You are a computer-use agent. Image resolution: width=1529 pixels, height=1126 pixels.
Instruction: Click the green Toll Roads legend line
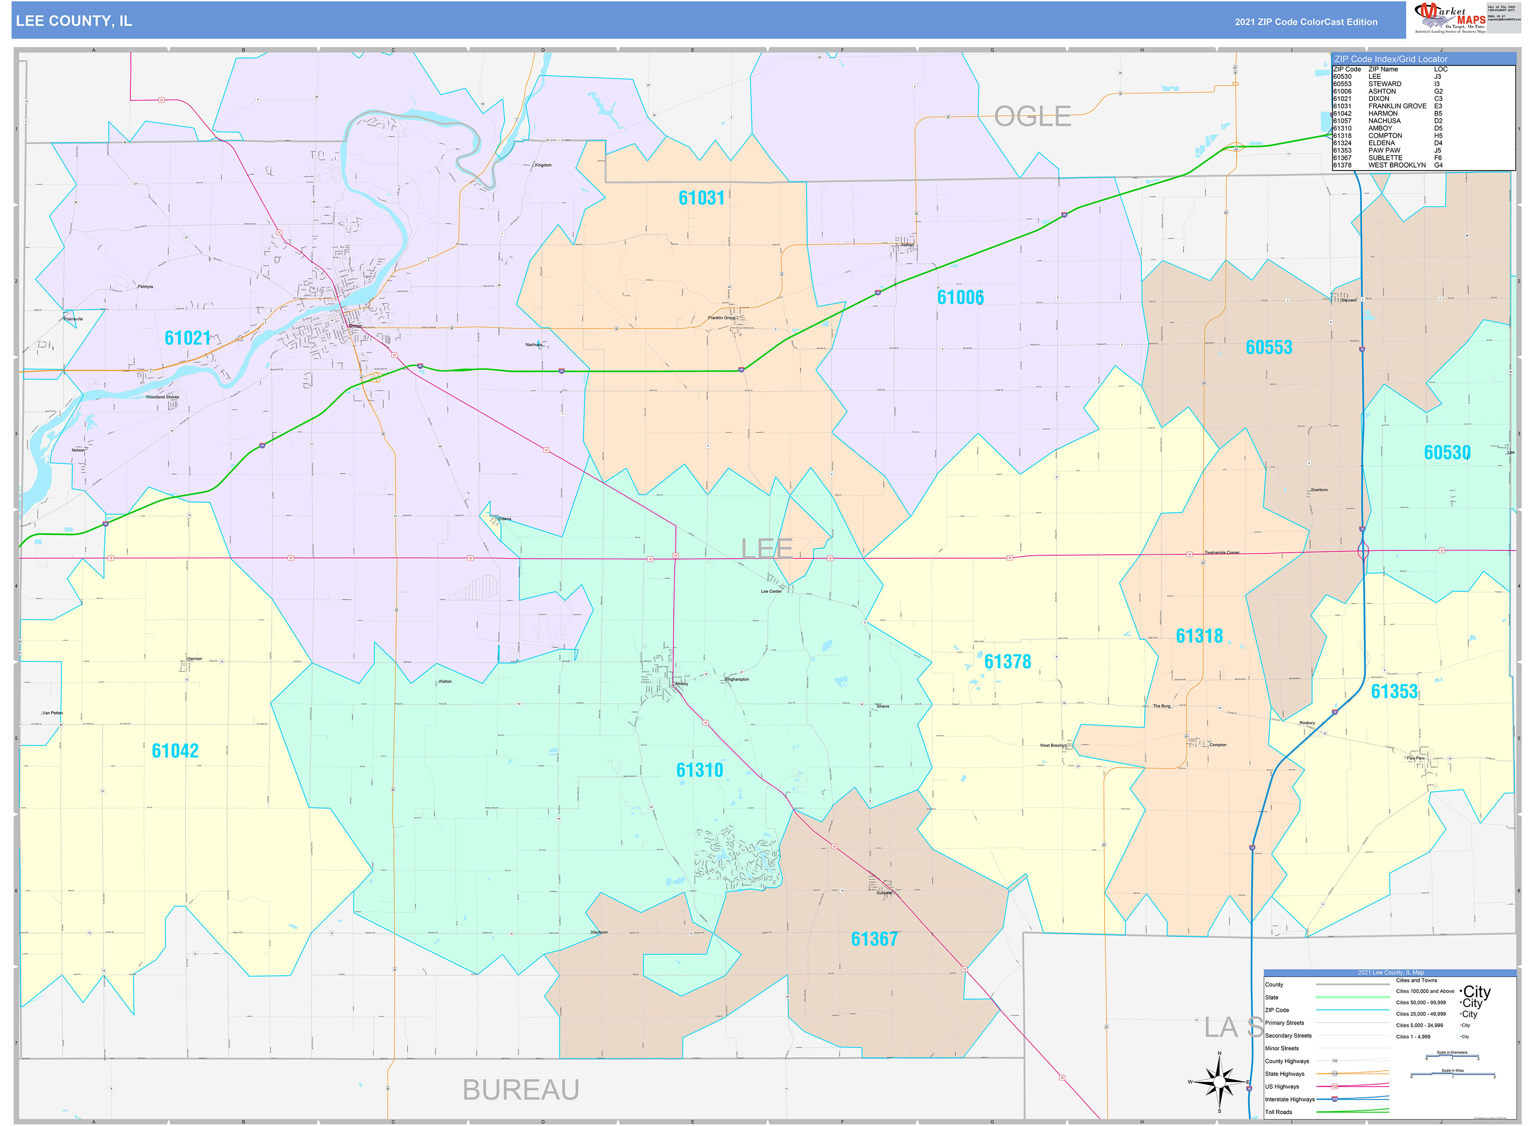pyautogui.click(x=1352, y=1112)
